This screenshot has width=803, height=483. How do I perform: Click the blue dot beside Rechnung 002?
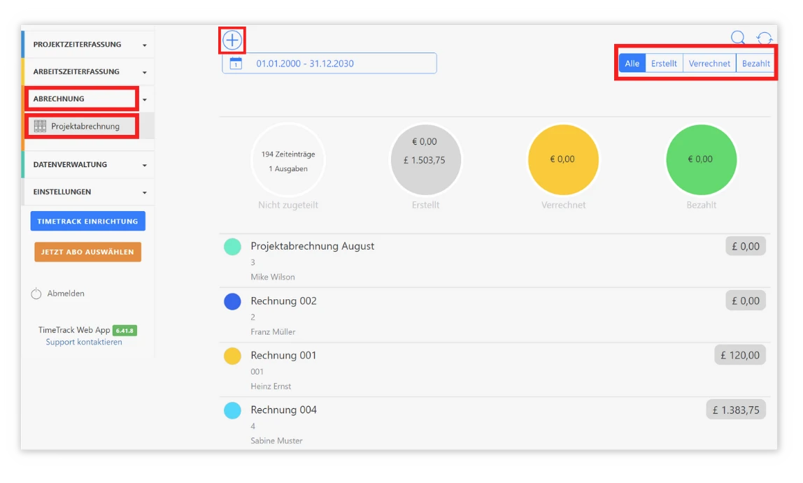click(x=232, y=301)
